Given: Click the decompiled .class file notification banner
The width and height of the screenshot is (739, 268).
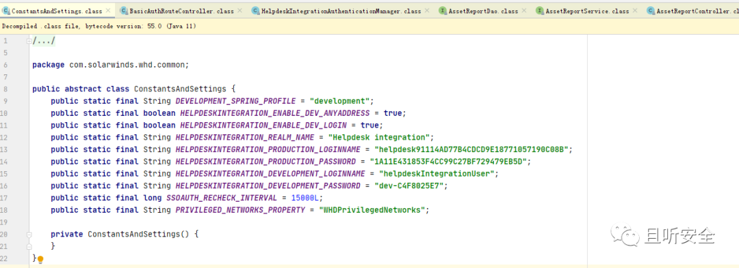Looking at the screenshot, I should point(369,27).
